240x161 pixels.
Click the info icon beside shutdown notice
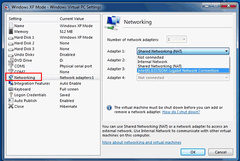(x=109, y=108)
